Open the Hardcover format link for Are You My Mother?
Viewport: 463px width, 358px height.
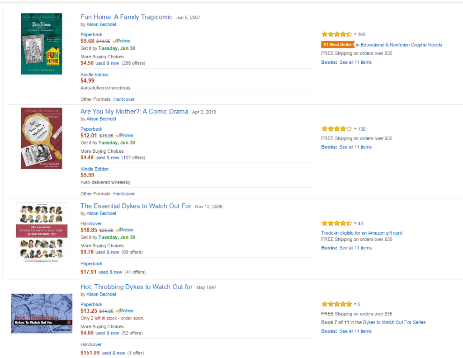(123, 194)
